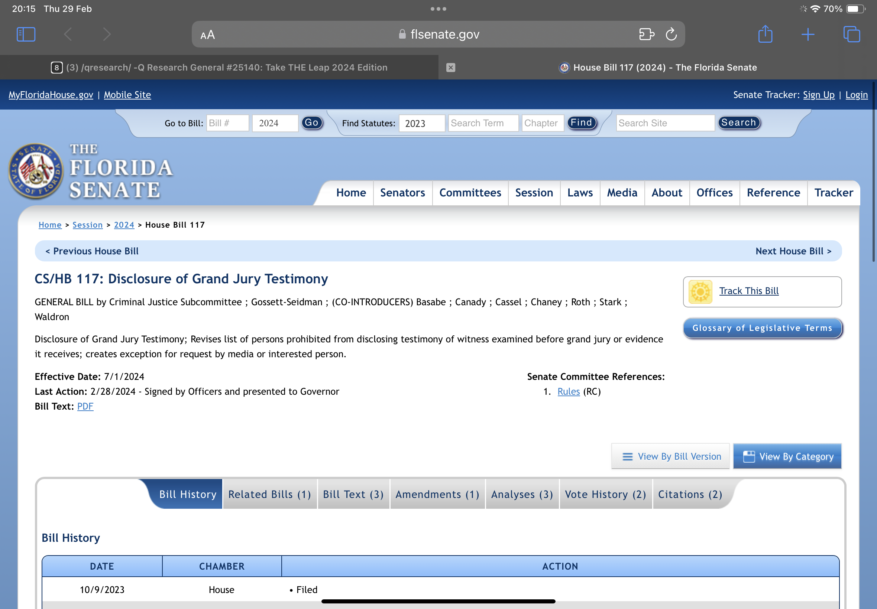Open the Senators menu
Screen dimensions: 877x609
click(x=402, y=193)
